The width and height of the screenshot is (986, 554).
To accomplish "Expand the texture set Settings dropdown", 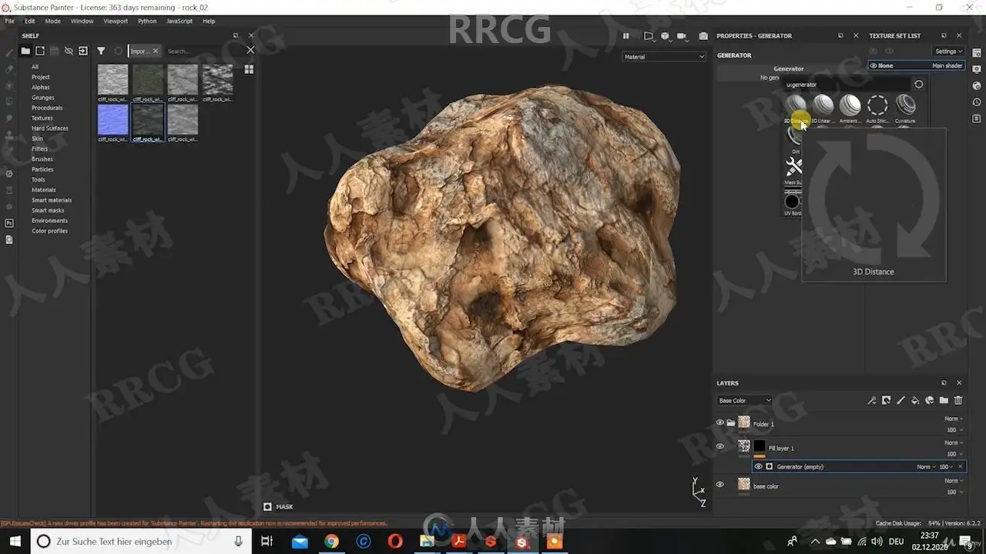I will [x=948, y=52].
